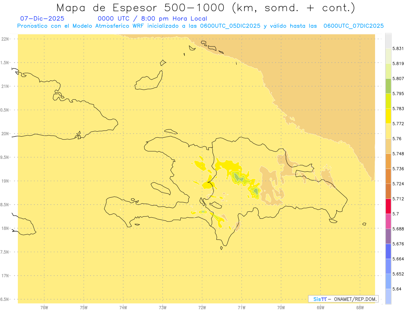Image resolution: width=404 pixels, height=312 pixels.
Task: Click the 6.5N latitude label
Action: point(5,299)
